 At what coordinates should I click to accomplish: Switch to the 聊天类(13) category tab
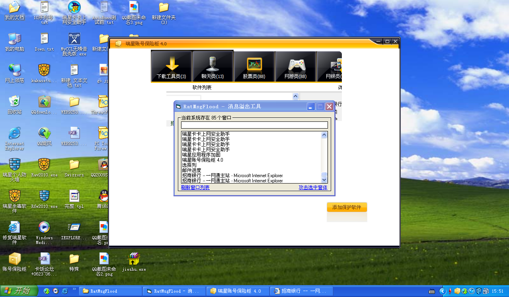pyautogui.click(x=213, y=66)
